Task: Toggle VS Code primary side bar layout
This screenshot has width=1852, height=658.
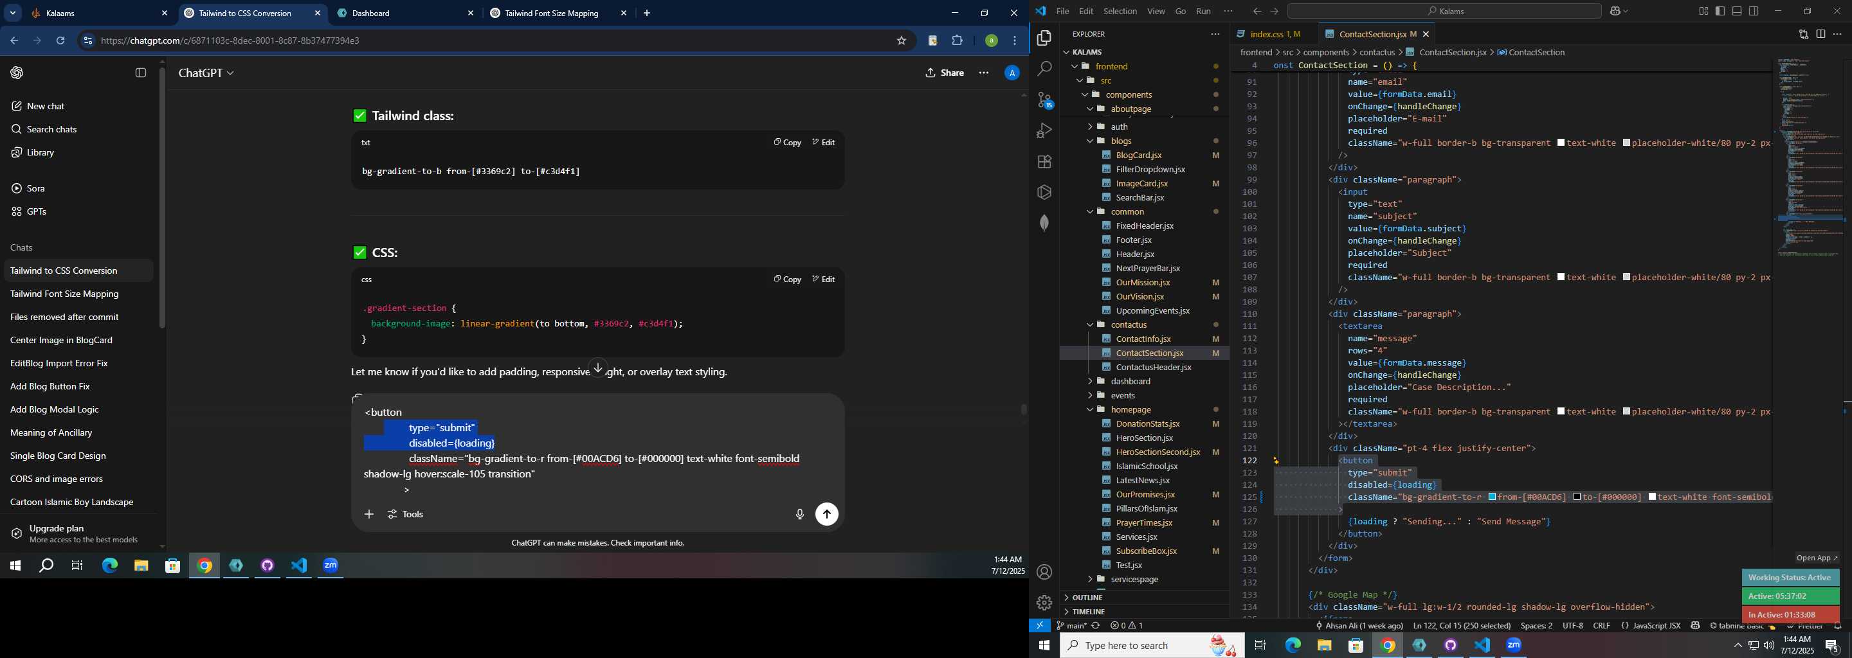Action: coord(1720,11)
